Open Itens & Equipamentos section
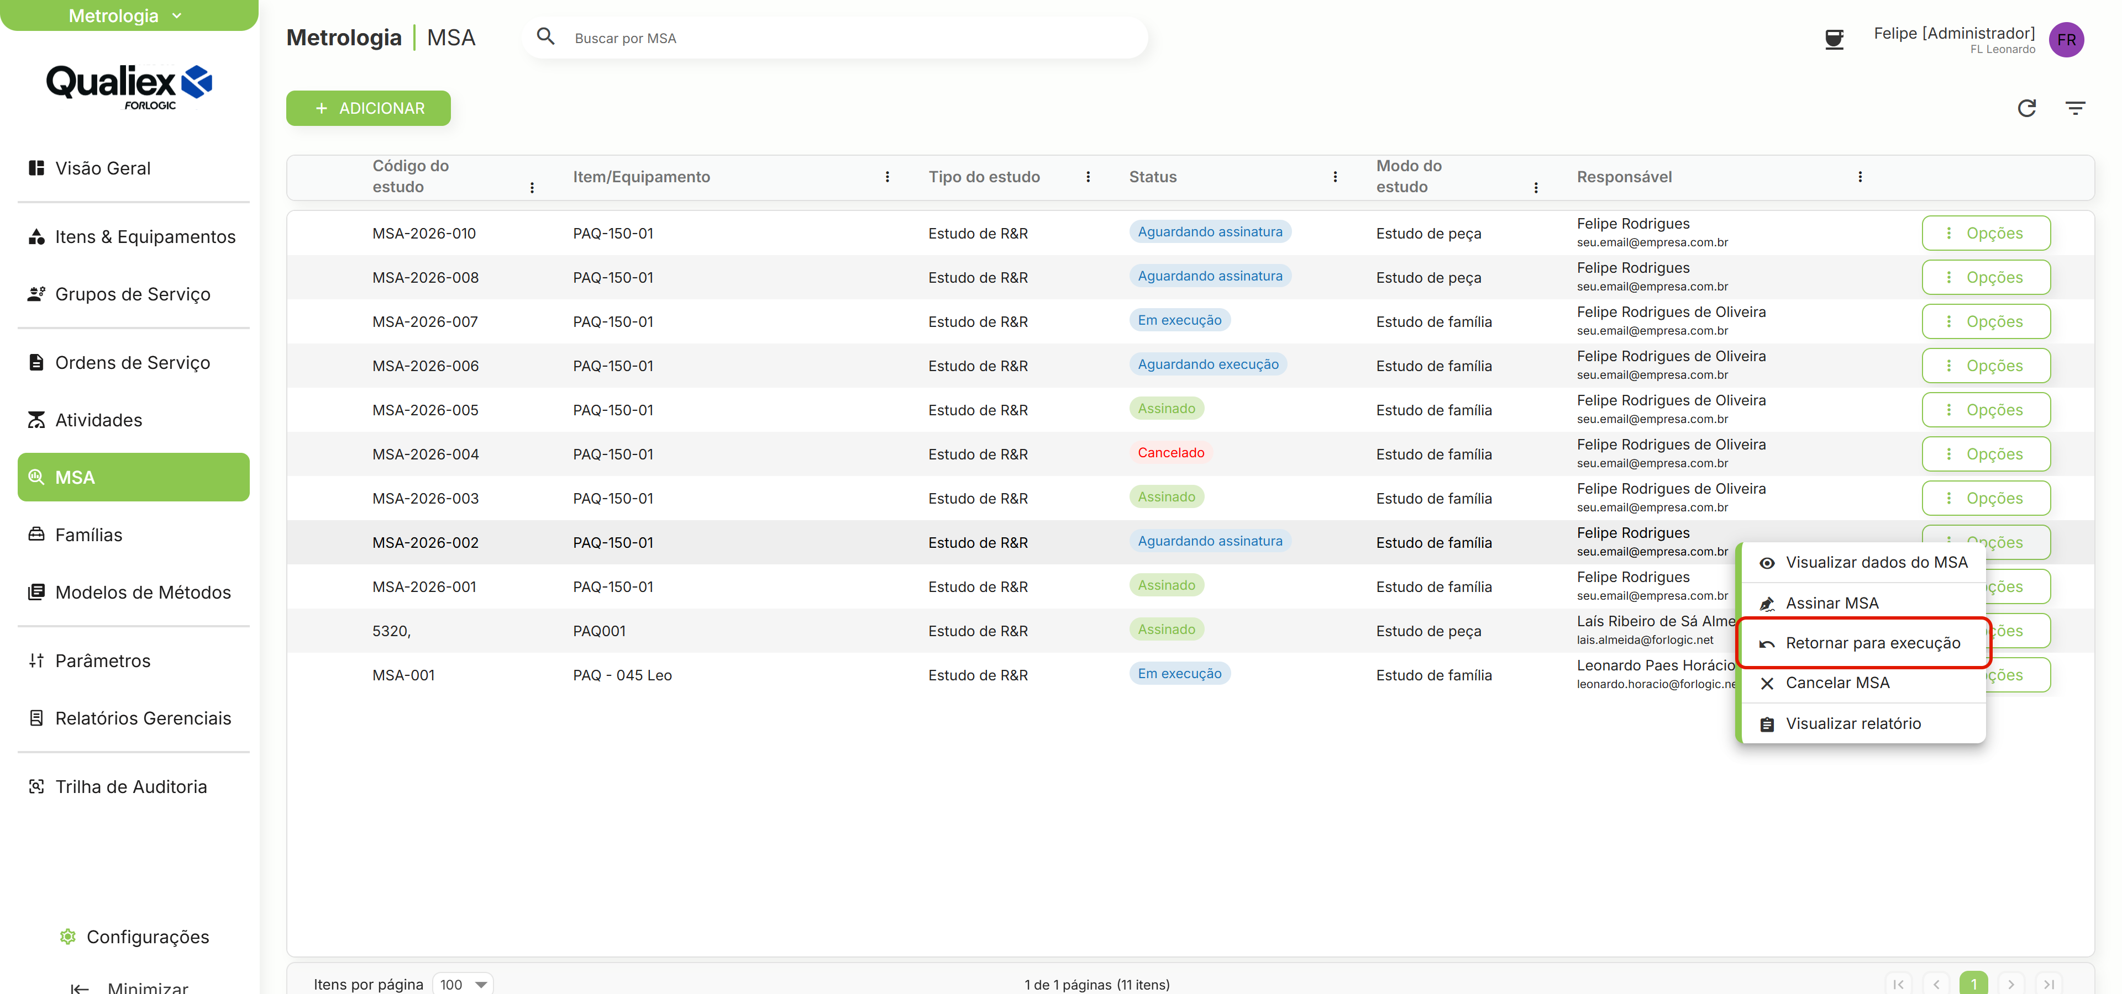Image resolution: width=2122 pixels, height=994 pixels. click(x=133, y=237)
